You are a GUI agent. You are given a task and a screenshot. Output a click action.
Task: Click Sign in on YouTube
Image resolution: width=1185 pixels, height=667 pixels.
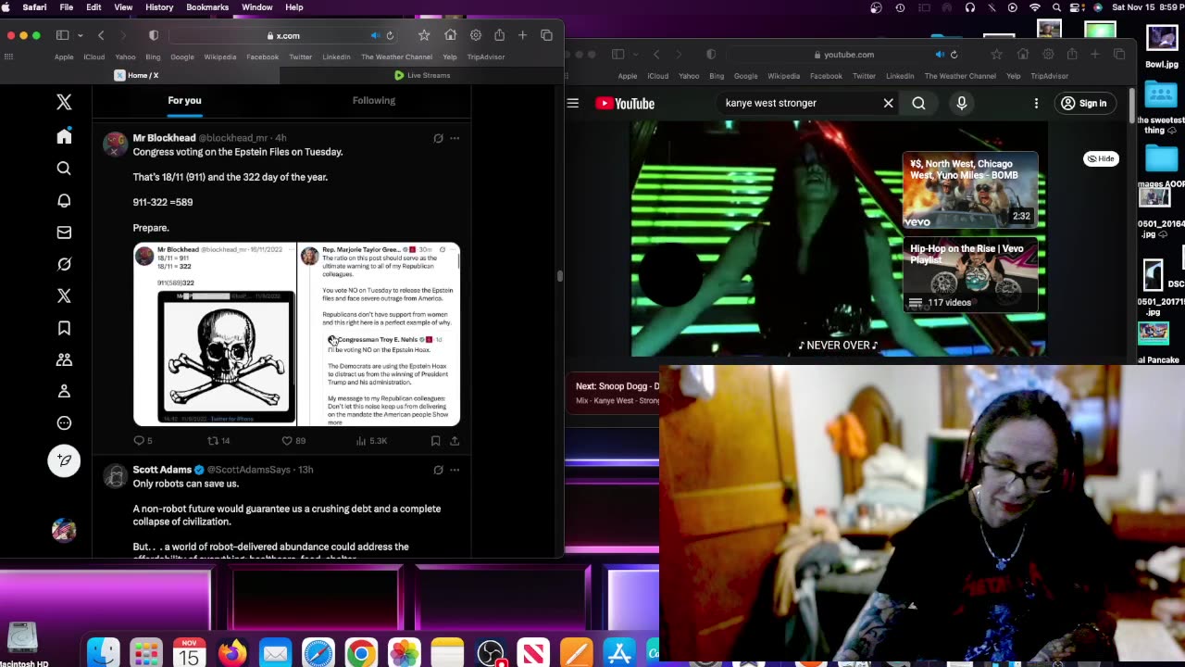tap(1086, 104)
